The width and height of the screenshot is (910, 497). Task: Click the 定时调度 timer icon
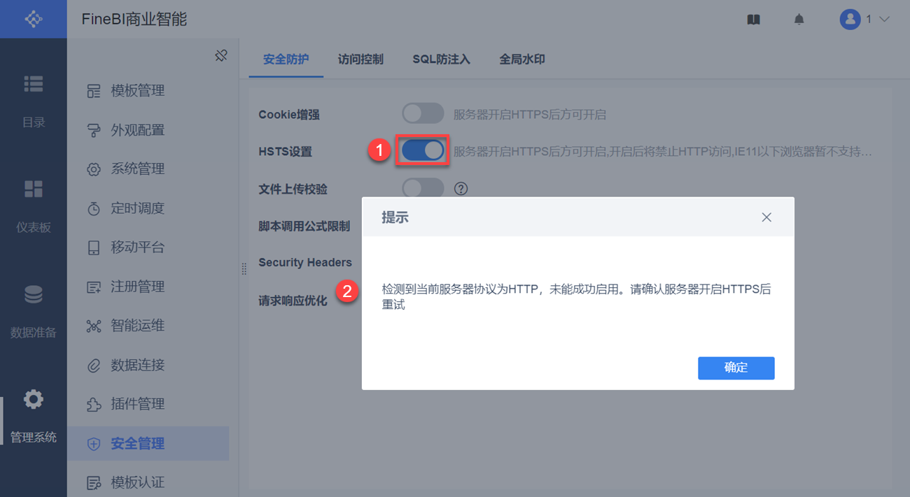click(x=93, y=208)
